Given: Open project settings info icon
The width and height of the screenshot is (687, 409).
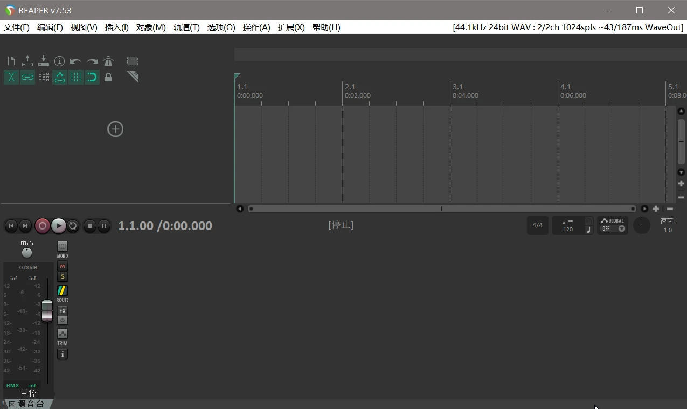Looking at the screenshot, I should pyautogui.click(x=60, y=61).
